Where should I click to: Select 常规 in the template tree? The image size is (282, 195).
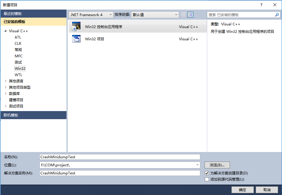pyautogui.click(x=18, y=50)
